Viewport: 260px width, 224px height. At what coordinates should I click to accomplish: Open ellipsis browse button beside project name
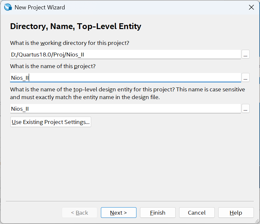[245, 77]
